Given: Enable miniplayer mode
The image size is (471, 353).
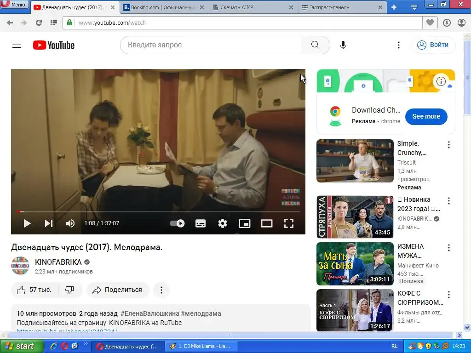Looking at the screenshot, I should coord(245,223).
